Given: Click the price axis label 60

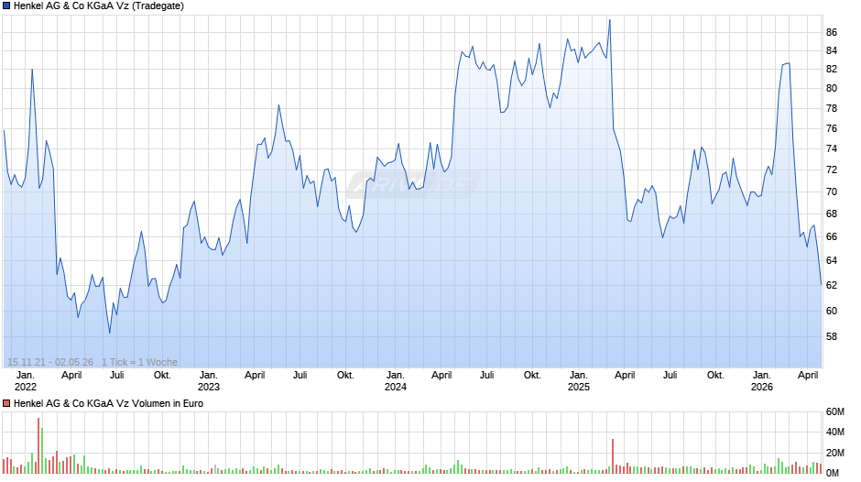Looking at the screenshot, I should 832,311.
